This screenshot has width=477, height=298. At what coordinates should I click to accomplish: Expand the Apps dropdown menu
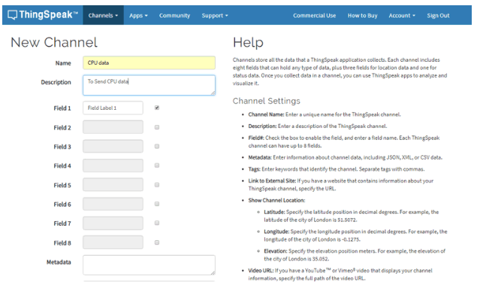(x=138, y=15)
